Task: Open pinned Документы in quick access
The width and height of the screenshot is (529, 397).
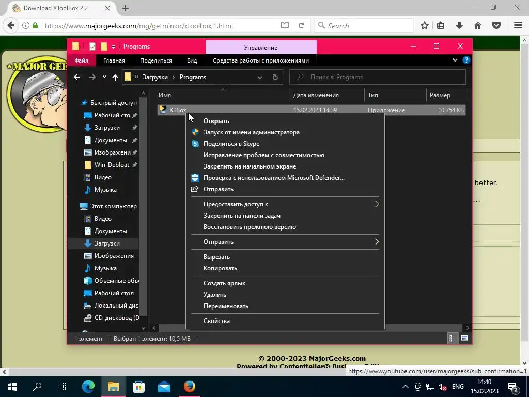Action: point(111,140)
